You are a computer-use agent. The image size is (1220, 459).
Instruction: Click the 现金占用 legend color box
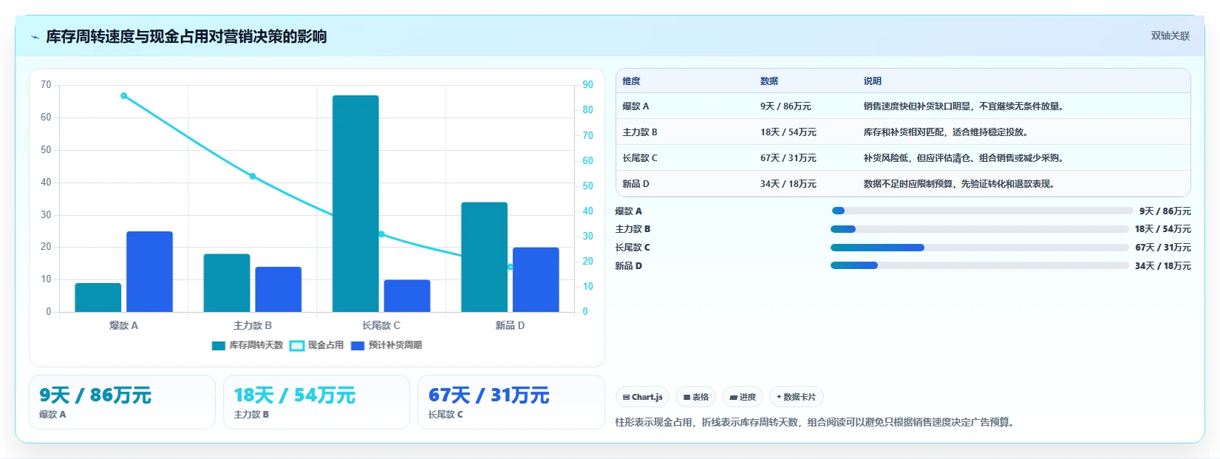coord(297,346)
